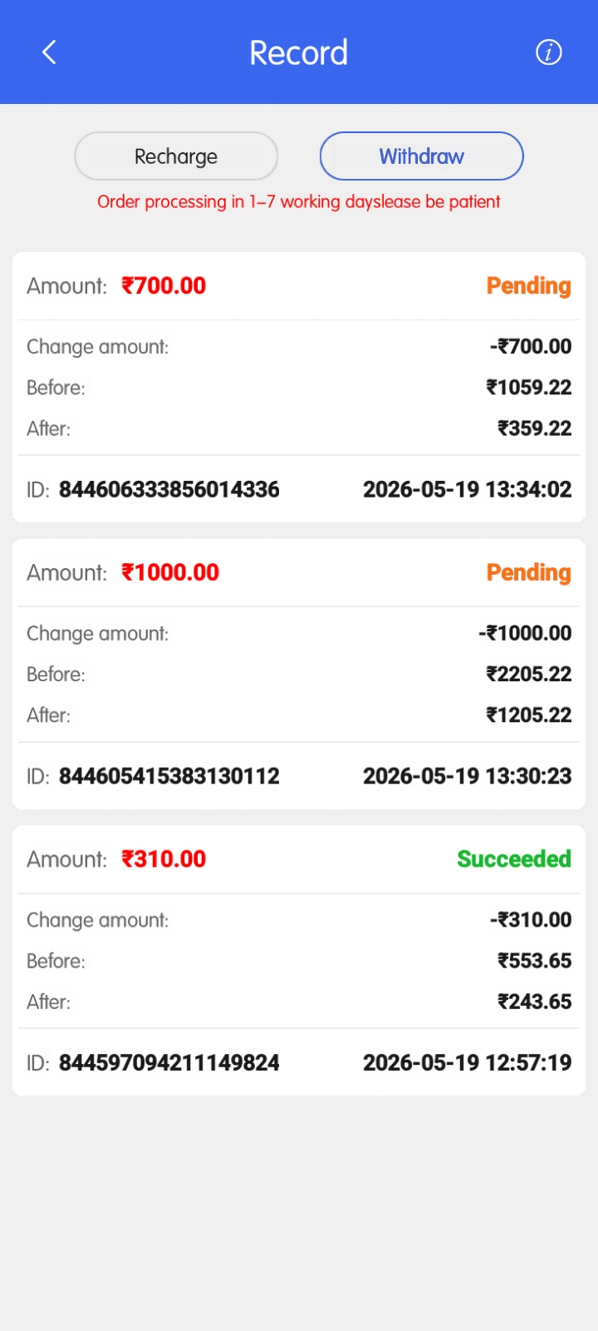598x1331 pixels.
Task: Open the ₹310.00 withdrawal record
Action: coord(299,960)
